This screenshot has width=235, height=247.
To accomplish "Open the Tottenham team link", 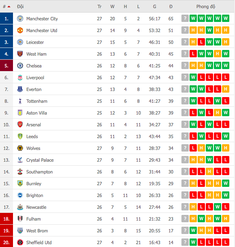I will click(x=37, y=101).
